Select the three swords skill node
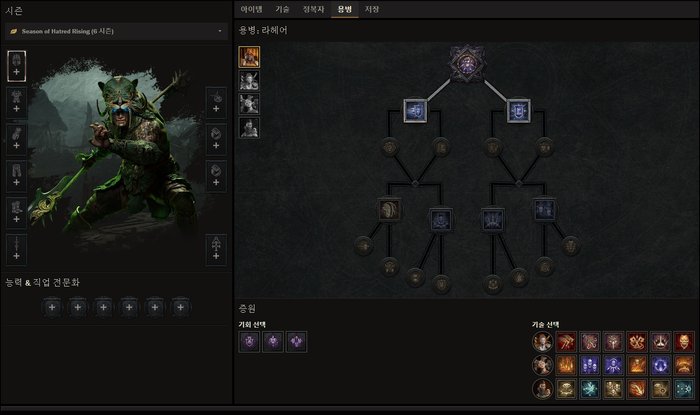The image size is (700, 415). pyautogui.click(x=493, y=220)
